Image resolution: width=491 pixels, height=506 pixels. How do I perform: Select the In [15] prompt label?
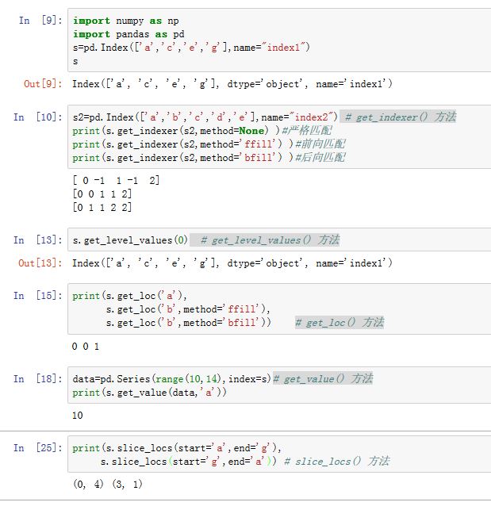tap(38, 296)
